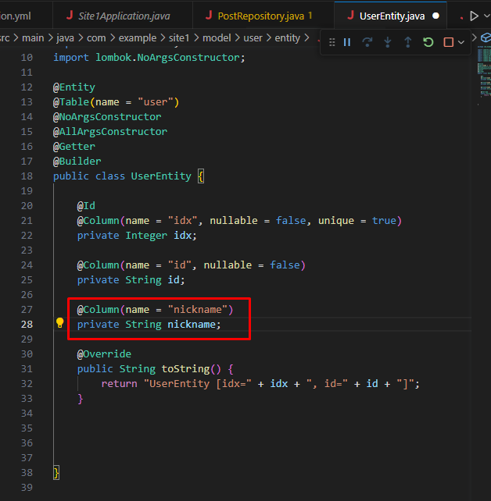Click the "nickname" string on line 27
This screenshot has width=491, height=501.
(x=198, y=309)
